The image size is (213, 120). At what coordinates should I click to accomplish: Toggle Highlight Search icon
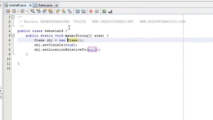(x=50, y=11)
